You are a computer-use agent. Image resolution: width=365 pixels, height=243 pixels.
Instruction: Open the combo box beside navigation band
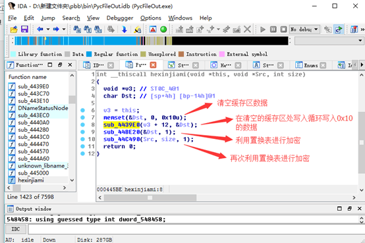point(329,41)
